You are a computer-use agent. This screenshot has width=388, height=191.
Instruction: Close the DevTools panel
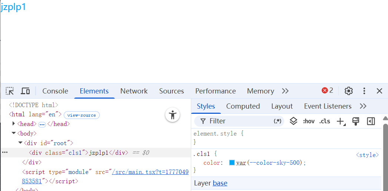tap(379, 91)
